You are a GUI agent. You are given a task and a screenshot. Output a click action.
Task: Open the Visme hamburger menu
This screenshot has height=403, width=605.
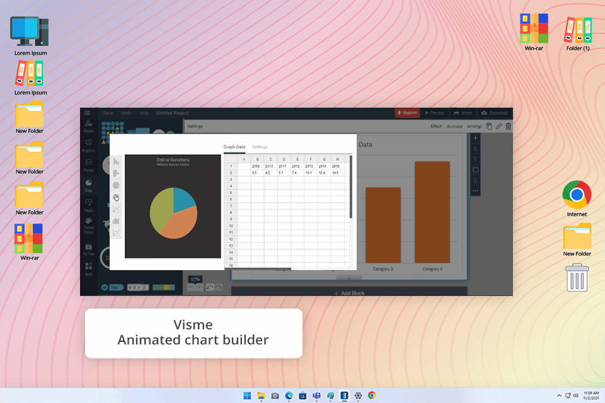coord(87,113)
